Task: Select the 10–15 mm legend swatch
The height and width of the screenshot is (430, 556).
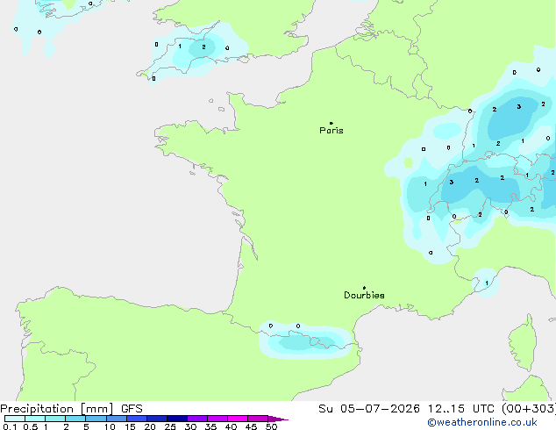Action: point(117,419)
